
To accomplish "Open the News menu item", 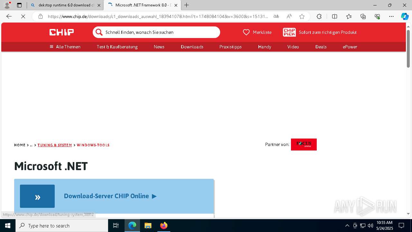I will (x=159, y=47).
